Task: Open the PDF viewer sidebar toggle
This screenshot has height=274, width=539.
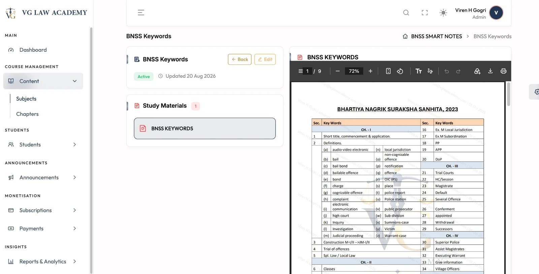Action: point(300,71)
